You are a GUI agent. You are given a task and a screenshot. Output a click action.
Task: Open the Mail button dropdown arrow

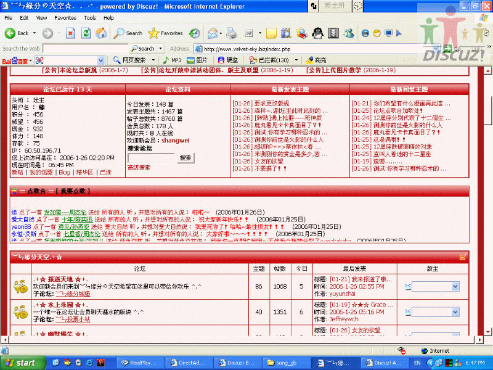click(x=221, y=33)
